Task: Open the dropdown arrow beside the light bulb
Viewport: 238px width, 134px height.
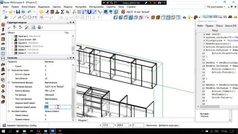Action: (192, 17)
